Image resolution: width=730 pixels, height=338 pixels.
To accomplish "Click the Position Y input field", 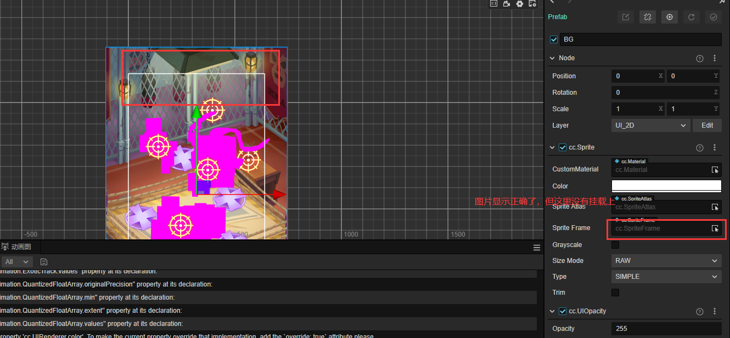I will (x=694, y=76).
